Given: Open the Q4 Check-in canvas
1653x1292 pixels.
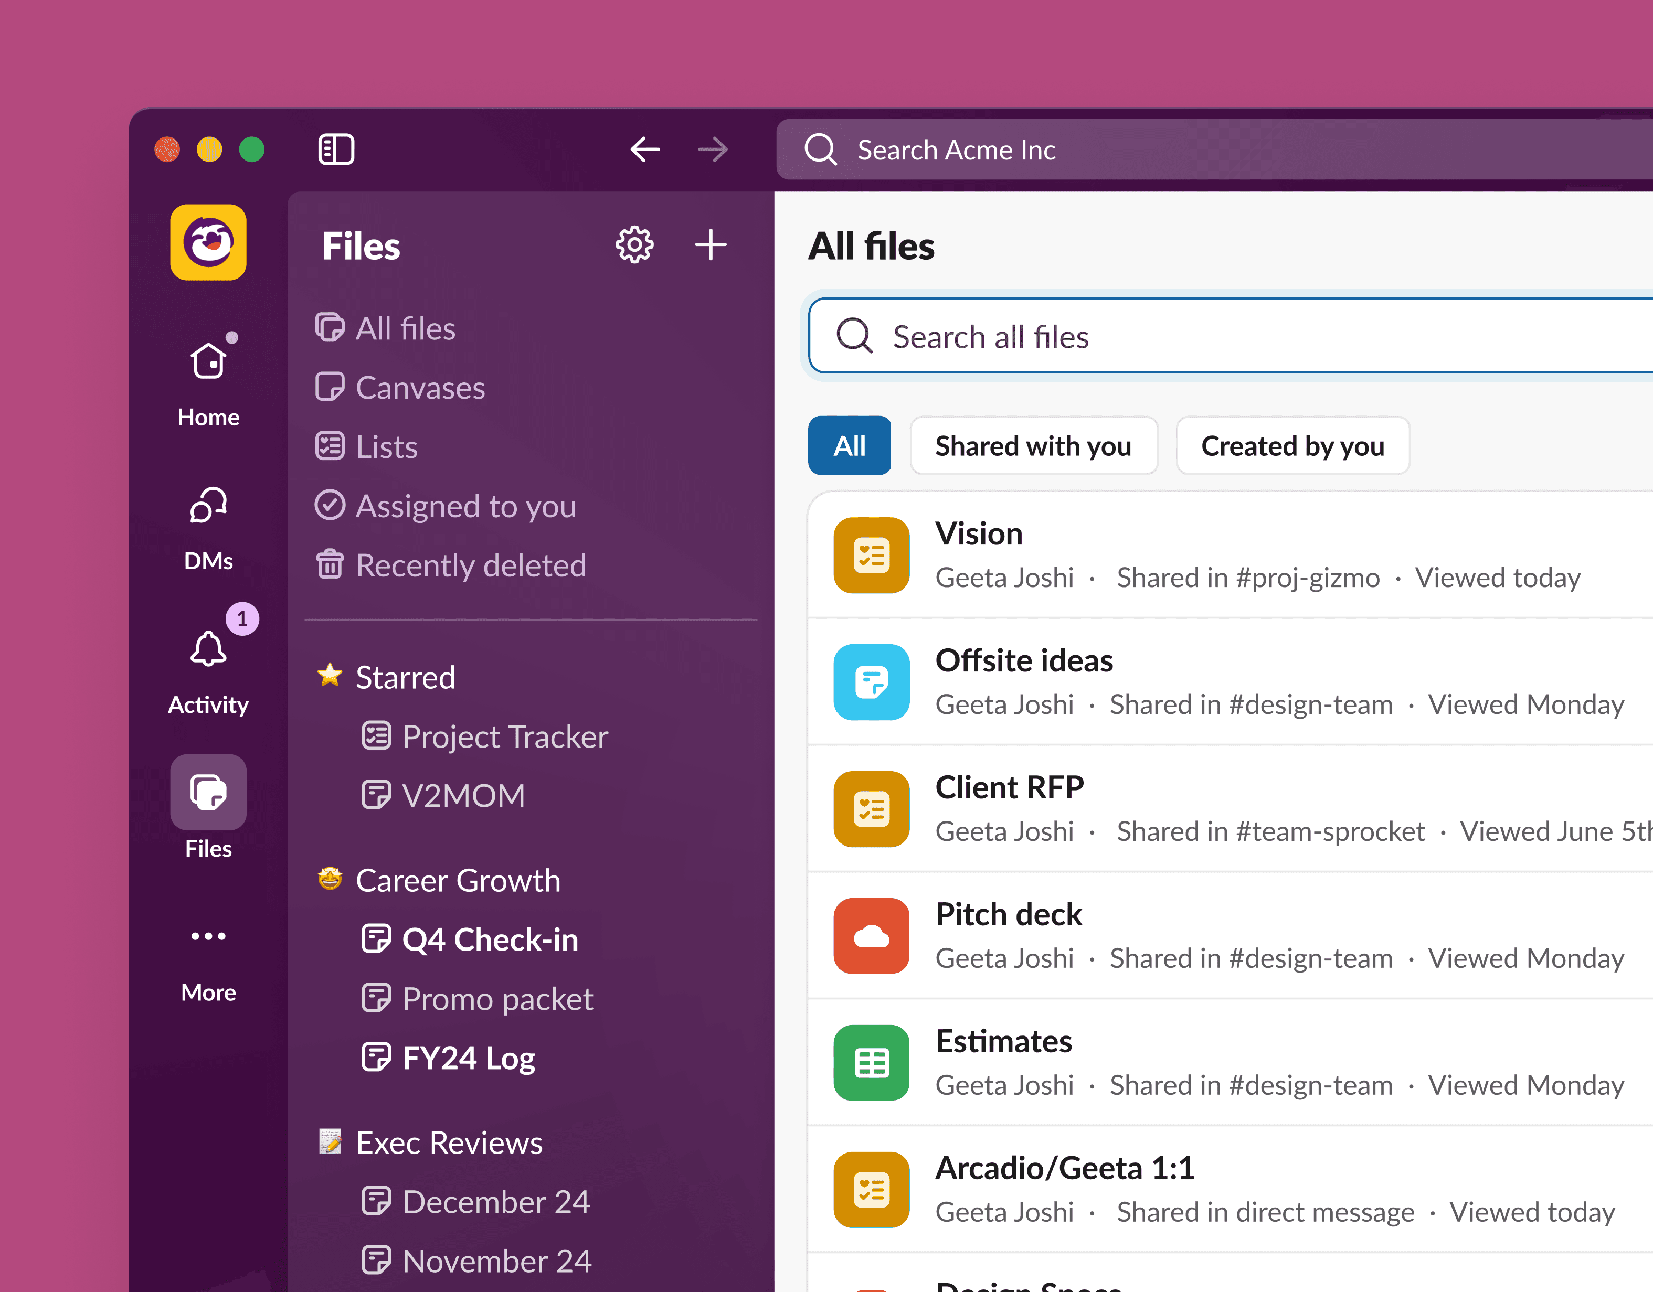Looking at the screenshot, I should coord(490,939).
